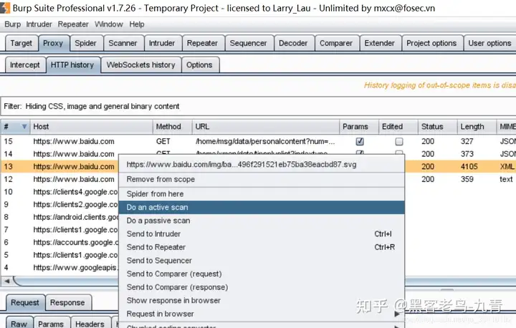The width and height of the screenshot is (516, 328).
Task: Select the Params view tab
Action: coord(51,324)
